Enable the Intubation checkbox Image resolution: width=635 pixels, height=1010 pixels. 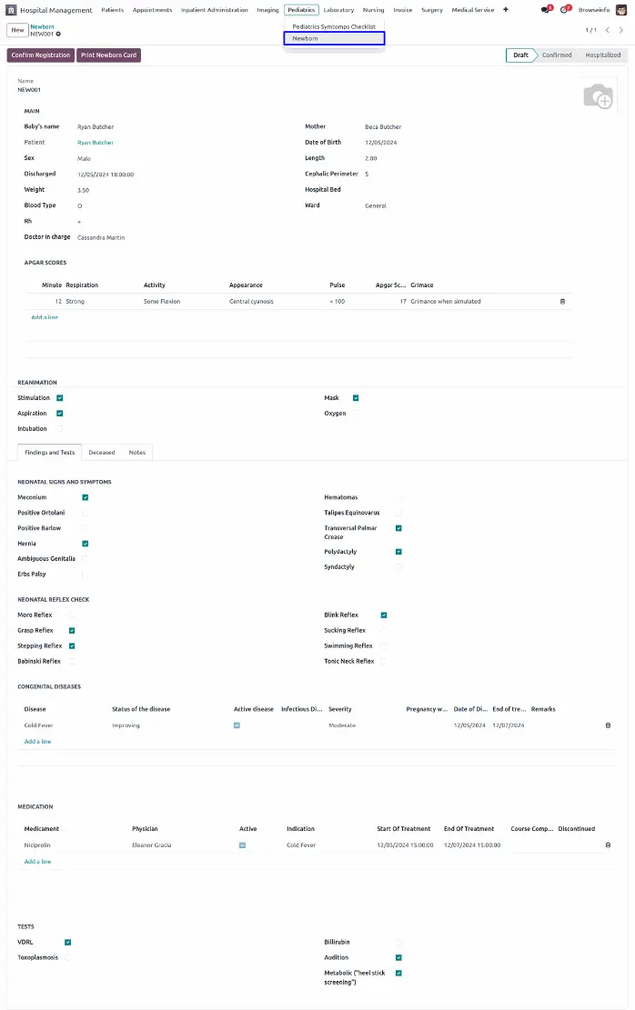(x=60, y=429)
